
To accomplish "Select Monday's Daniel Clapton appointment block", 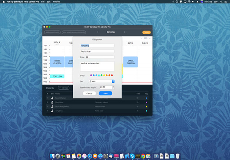I will pyautogui.click(x=57, y=62).
